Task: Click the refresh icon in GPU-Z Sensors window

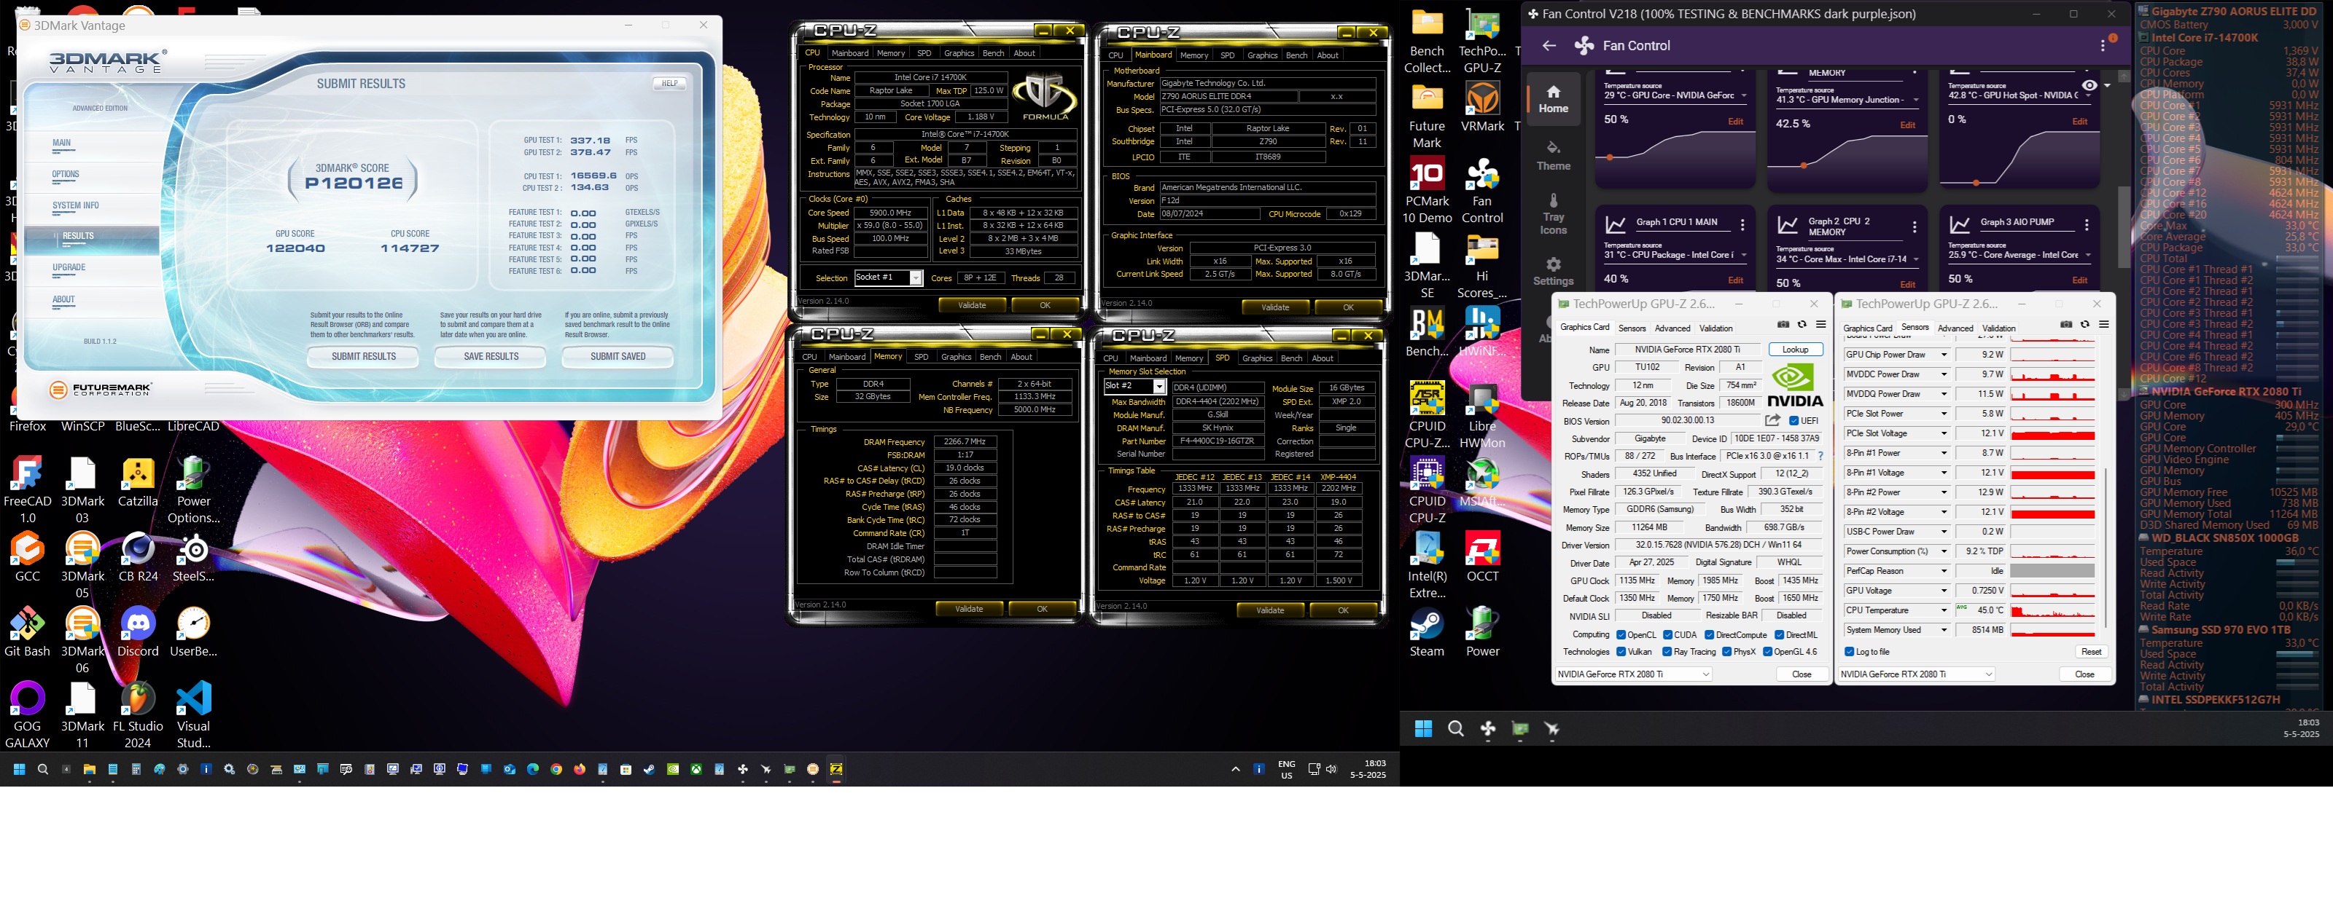Action: tap(2085, 324)
